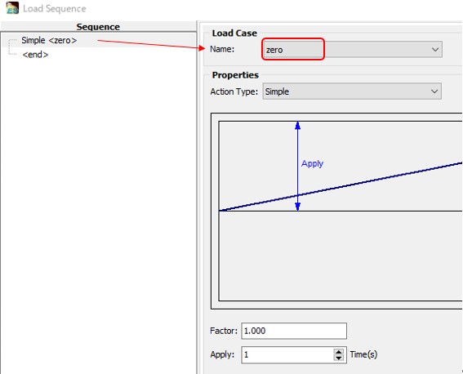Select the Simple <zero> sequence item

tap(49, 40)
